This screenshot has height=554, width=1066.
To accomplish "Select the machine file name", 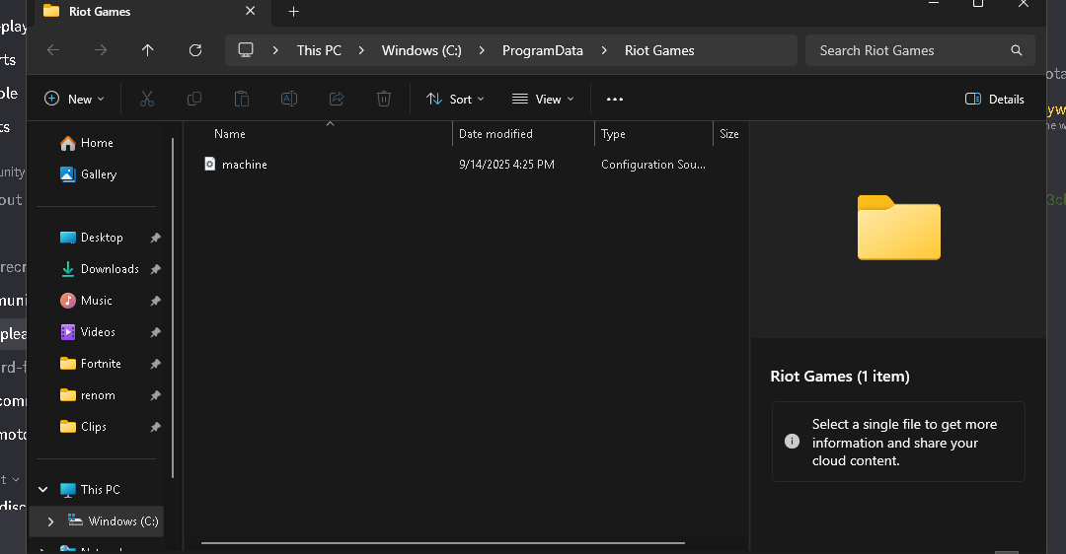I will [244, 165].
